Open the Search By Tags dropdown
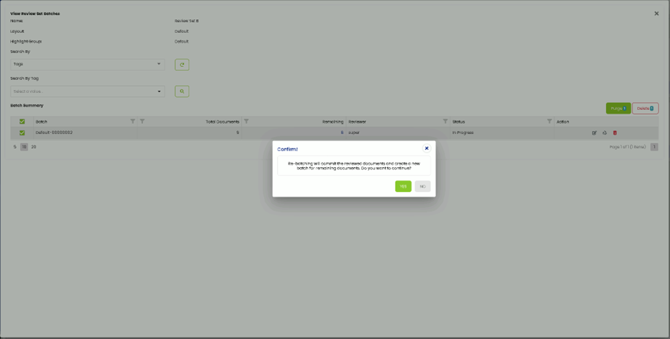This screenshot has height=339, width=670. pyautogui.click(x=87, y=64)
